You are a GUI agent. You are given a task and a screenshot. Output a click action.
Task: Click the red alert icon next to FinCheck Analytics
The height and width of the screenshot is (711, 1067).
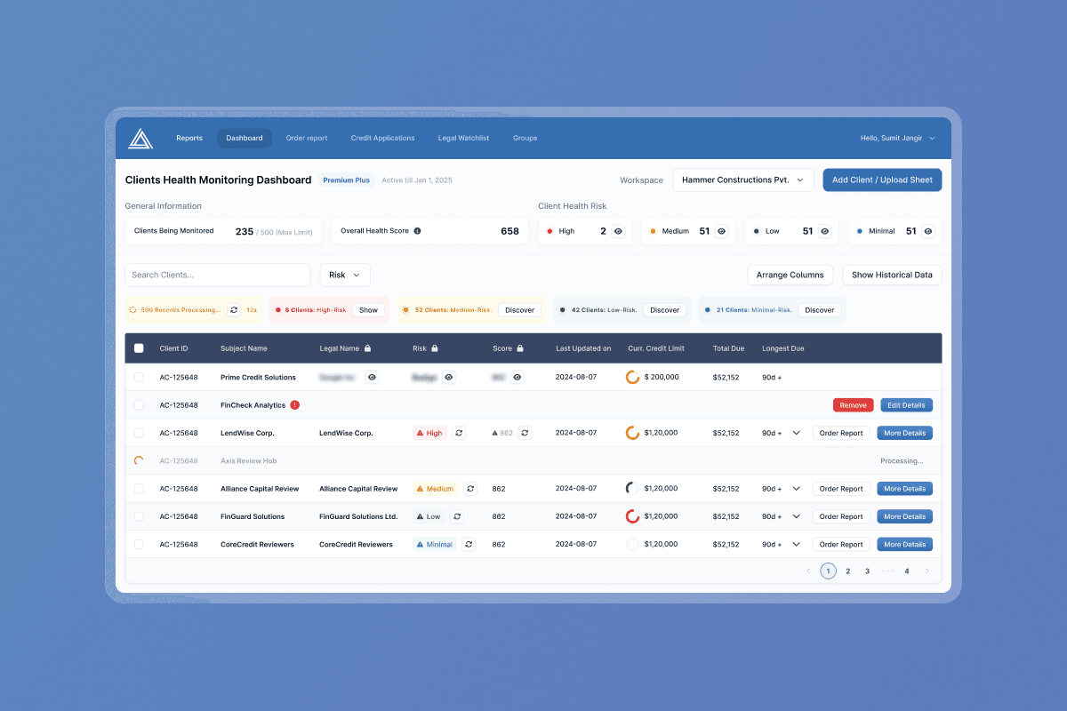coord(295,405)
